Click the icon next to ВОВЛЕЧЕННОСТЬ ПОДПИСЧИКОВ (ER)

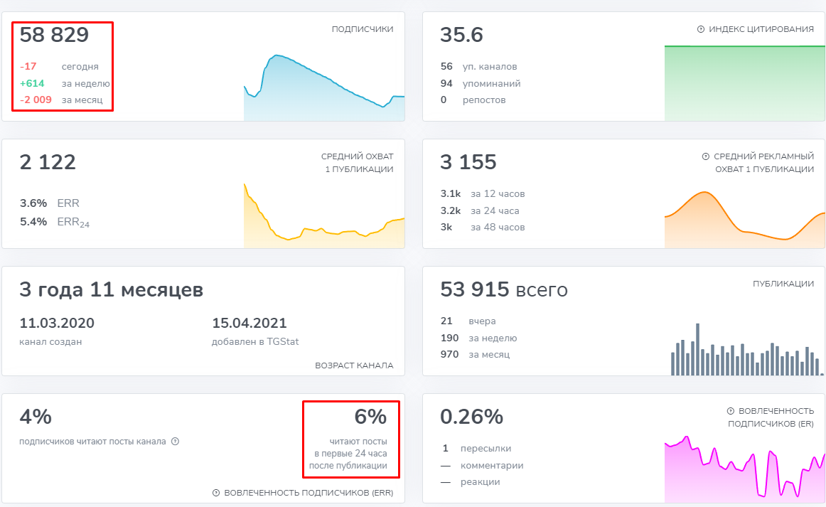730,411
